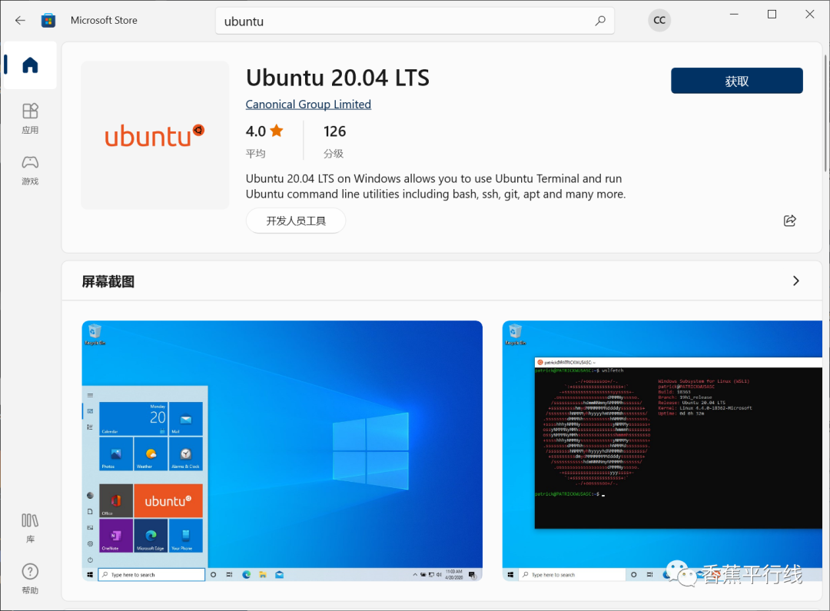Image resolution: width=830 pixels, height=611 pixels.
Task: Select the Home icon in sidebar
Action: tap(30, 65)
